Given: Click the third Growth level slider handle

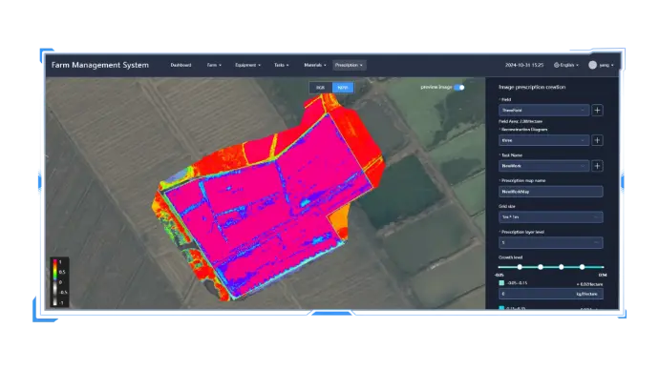Looking at the screenshot, I should [x=561, y=267].
